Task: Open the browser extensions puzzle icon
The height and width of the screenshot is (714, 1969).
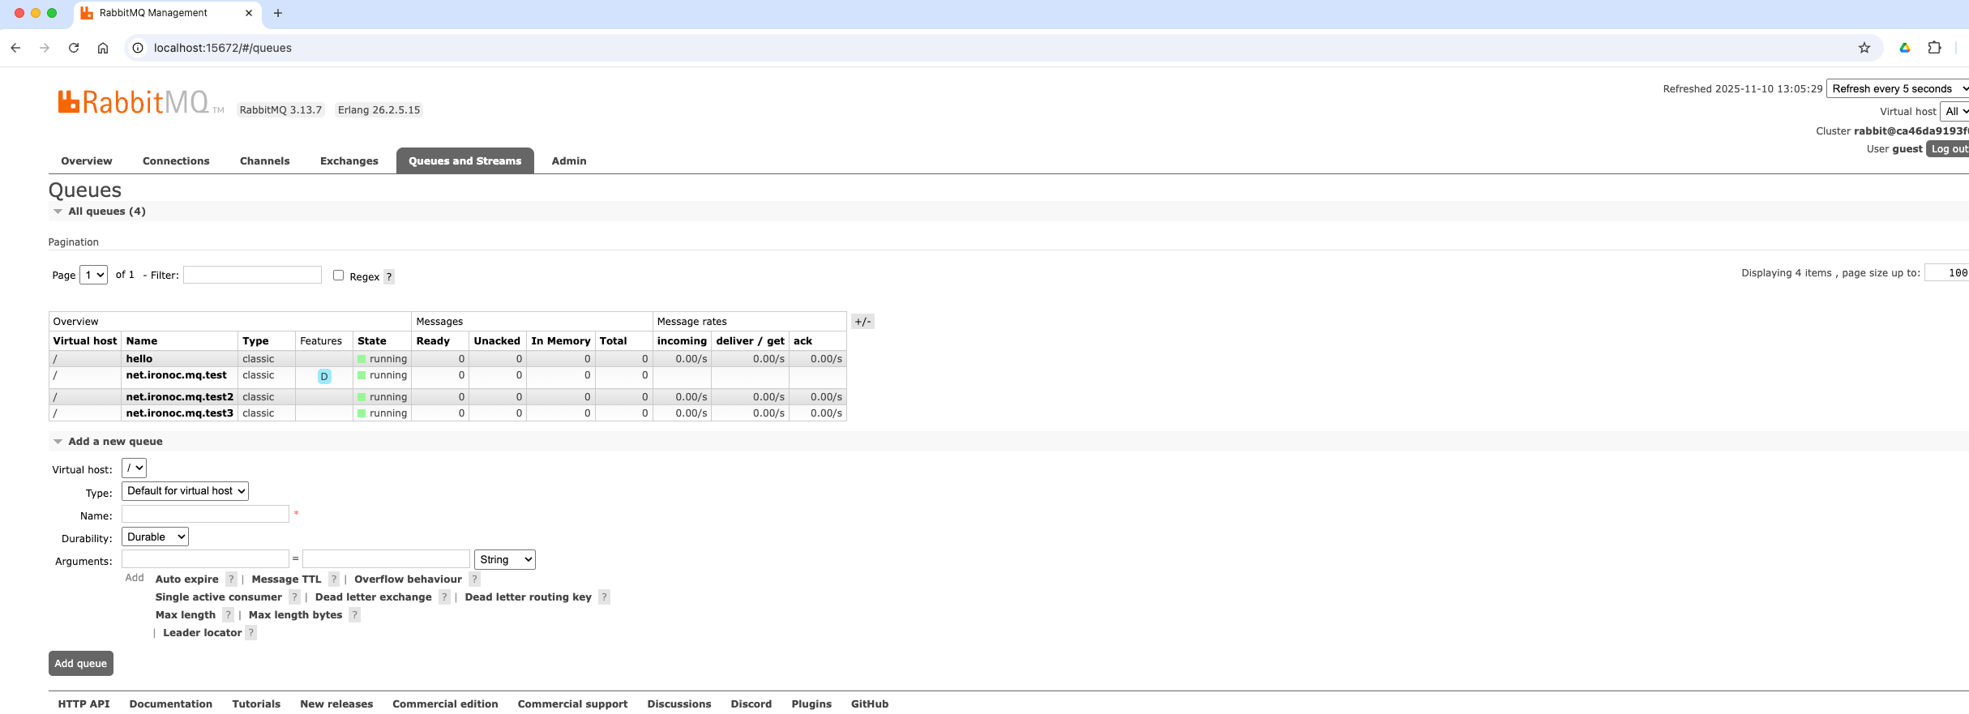Action: (1934, 48)
